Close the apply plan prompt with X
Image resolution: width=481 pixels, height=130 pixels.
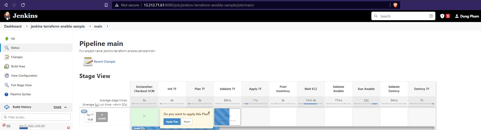point(209,112)
